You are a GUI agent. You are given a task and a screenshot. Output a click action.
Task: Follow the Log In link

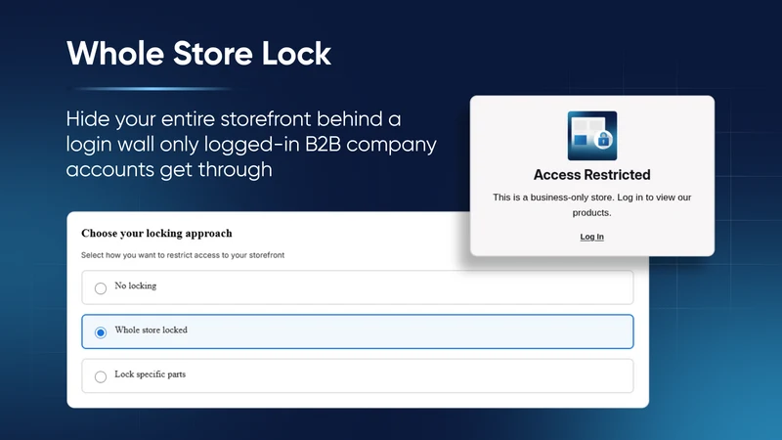(x=592, y=237)
